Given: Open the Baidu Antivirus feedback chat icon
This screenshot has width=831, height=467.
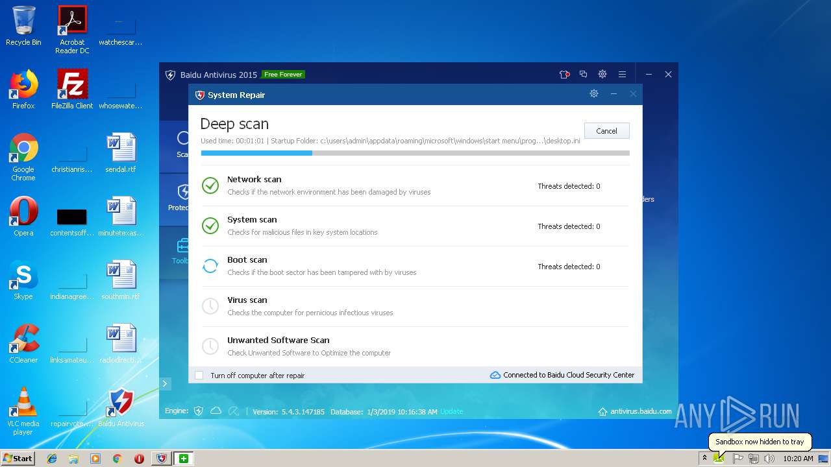Looking at the screenshot, I should click(583, 75).
